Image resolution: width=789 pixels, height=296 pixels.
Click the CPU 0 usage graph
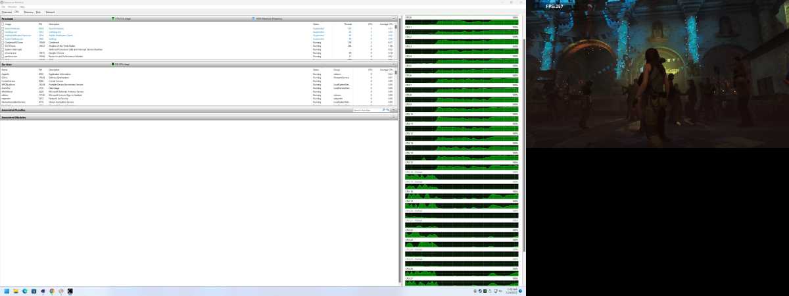click(462, 22)
